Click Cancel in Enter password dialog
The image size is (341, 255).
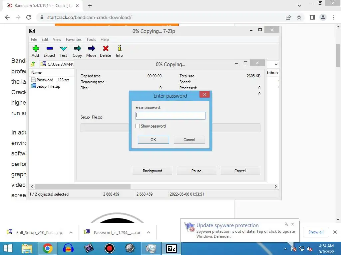[189, 140]
